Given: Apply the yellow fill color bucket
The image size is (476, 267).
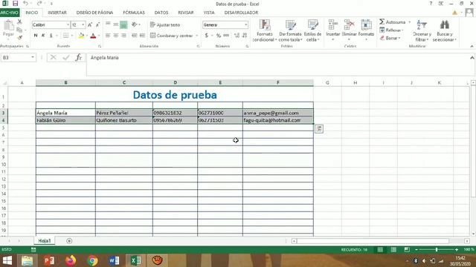Looking at the screenshot, I should coord(81,36).
